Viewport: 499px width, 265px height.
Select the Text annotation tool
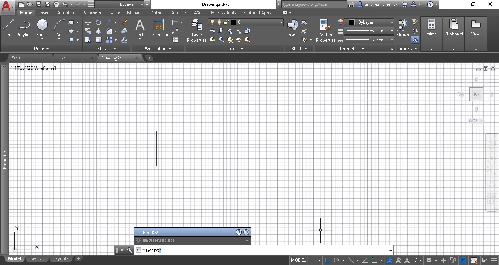[140, 28]
